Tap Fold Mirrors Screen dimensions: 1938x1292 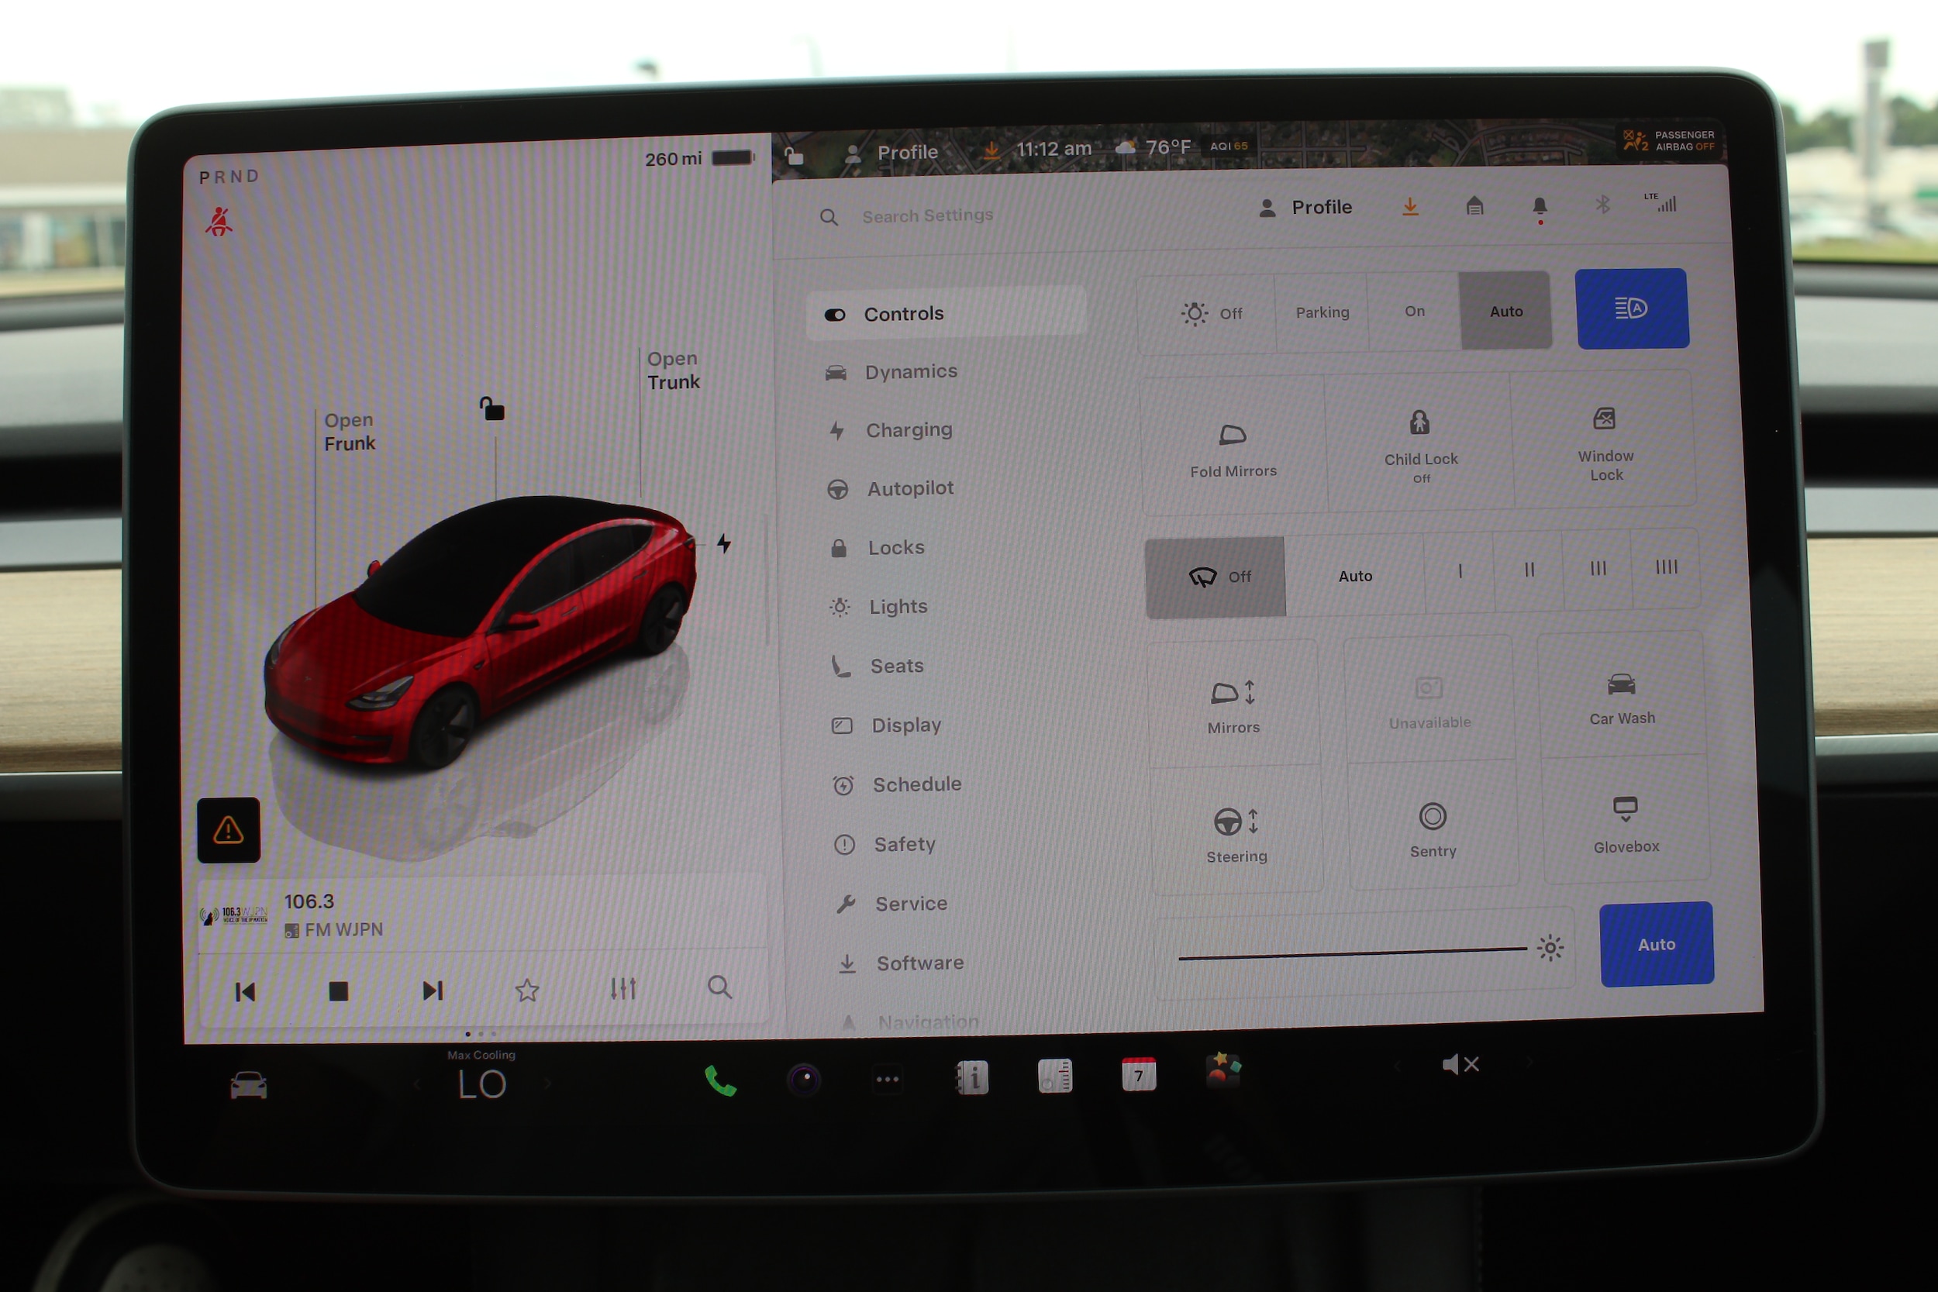pos(1233,446)
